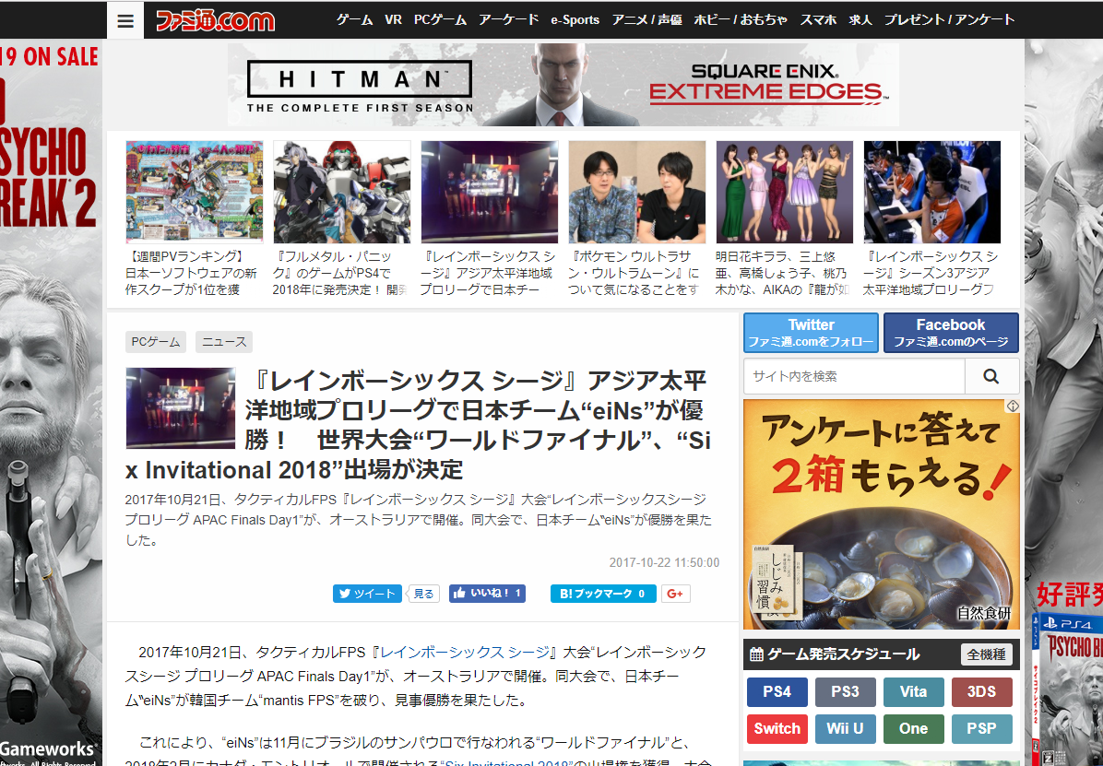The height and width of the screenshot is (766, 1103).
Task: Focus the サイト内を検索 search field
Action: coord(854,376)
